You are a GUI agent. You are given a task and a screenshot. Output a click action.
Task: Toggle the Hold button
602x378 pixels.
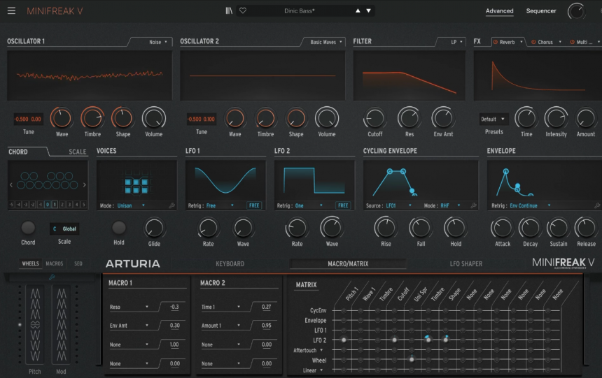(x=118, y=228)
